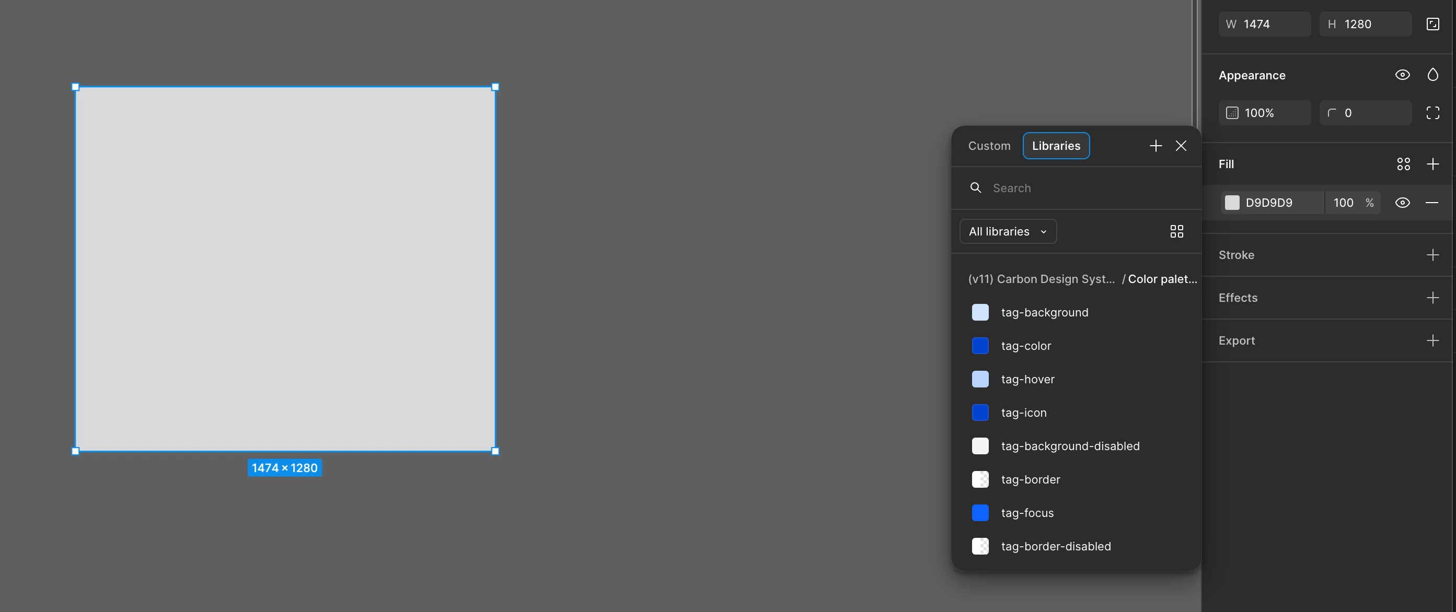Click the fill opacity 100 field
The width and height of the screenshot is (1456, 612).
point(1344,203)
